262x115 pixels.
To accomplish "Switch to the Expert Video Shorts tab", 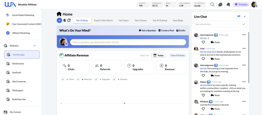I will 103,20.
